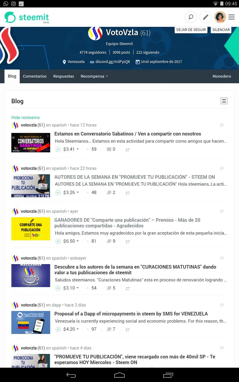This screenshot has height=382, width=239.
Task: Open comments on the post with 9 replies
Action: tap(111, 241)
